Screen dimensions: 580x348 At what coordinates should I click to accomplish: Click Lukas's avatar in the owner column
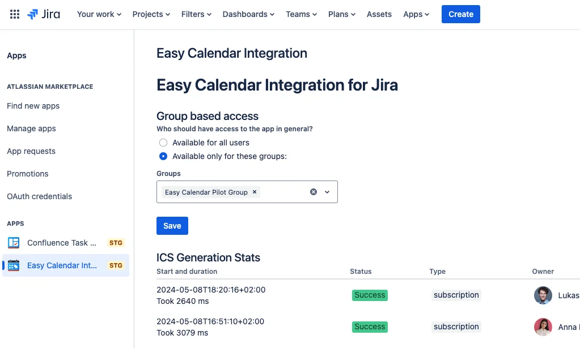pyautogui.click(x=543, y=295)
